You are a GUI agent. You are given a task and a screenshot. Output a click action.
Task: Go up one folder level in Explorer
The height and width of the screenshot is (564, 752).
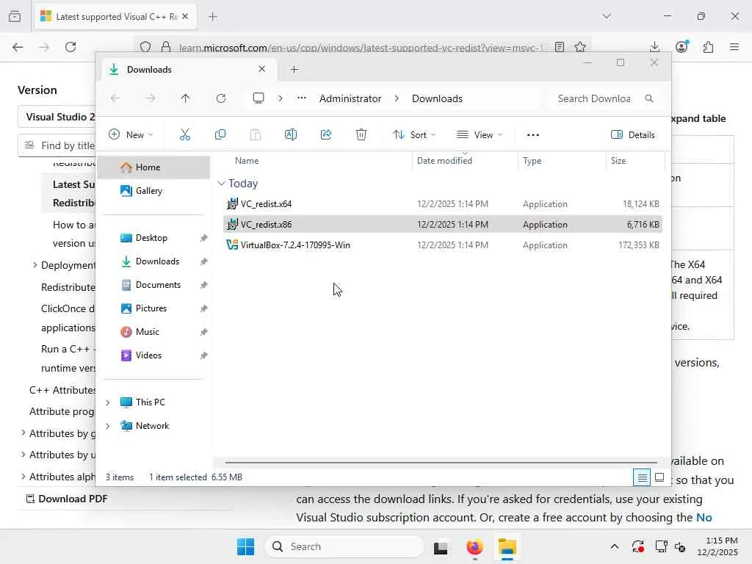click(x=186, y=98)
